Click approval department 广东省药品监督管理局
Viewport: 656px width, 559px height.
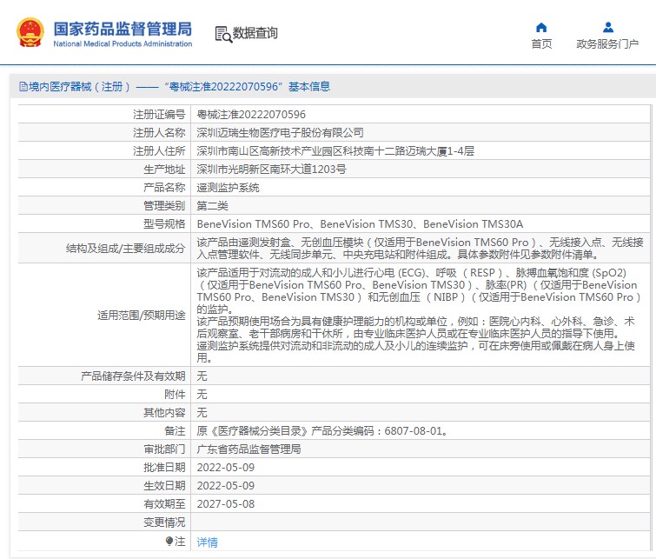pos(248,449)
